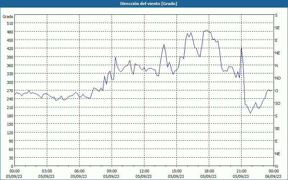Click the 'S' compass label level with 180
The image size is (288, 180).
276,116
